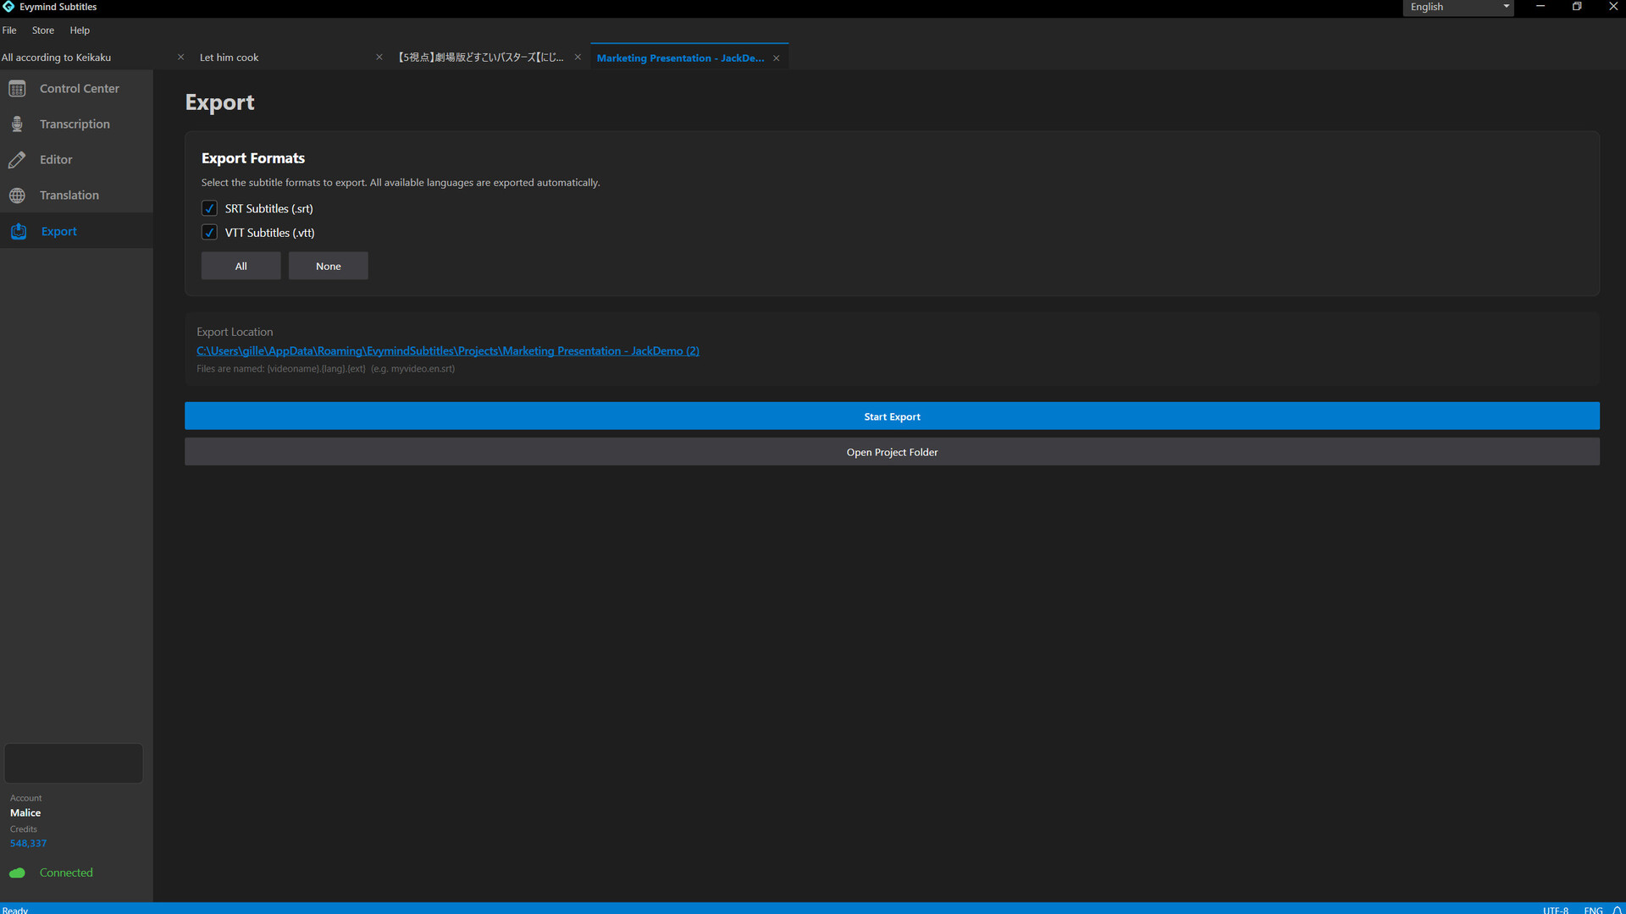Open the English language dropdown

pos(1457,7)
